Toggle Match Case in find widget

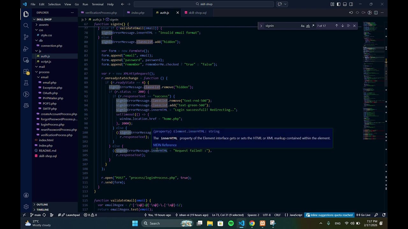[302, 26]
